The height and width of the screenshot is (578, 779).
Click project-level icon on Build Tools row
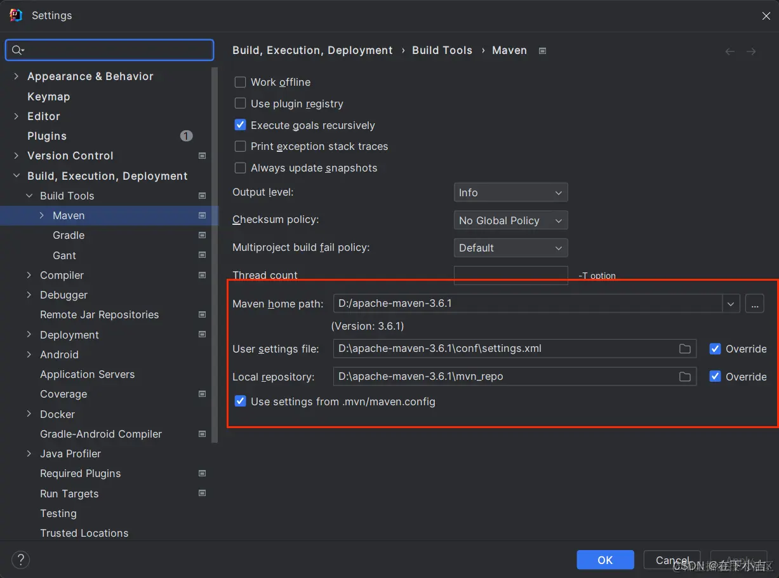[x=202, y=196]
